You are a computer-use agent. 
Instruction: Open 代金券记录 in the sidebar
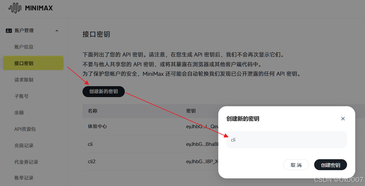point(26,162)
